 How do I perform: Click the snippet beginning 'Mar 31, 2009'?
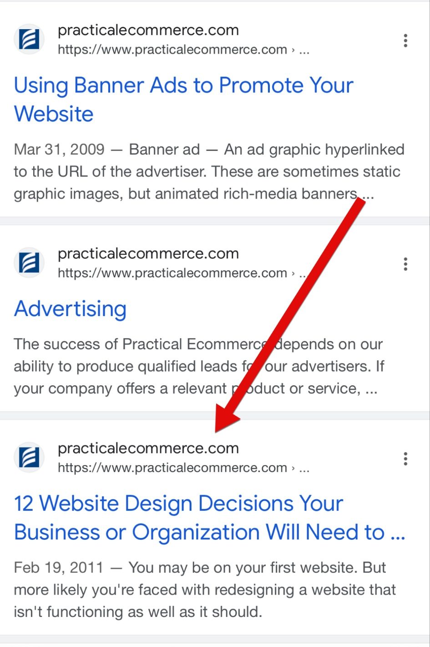point(209,171)
